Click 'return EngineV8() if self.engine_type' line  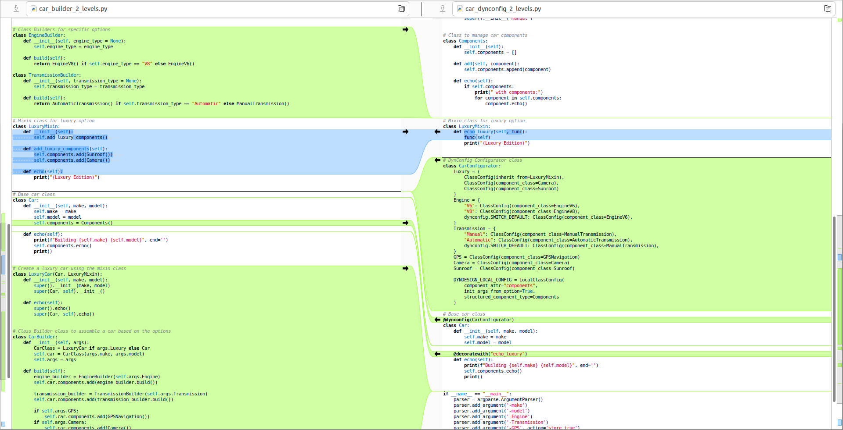114,64
